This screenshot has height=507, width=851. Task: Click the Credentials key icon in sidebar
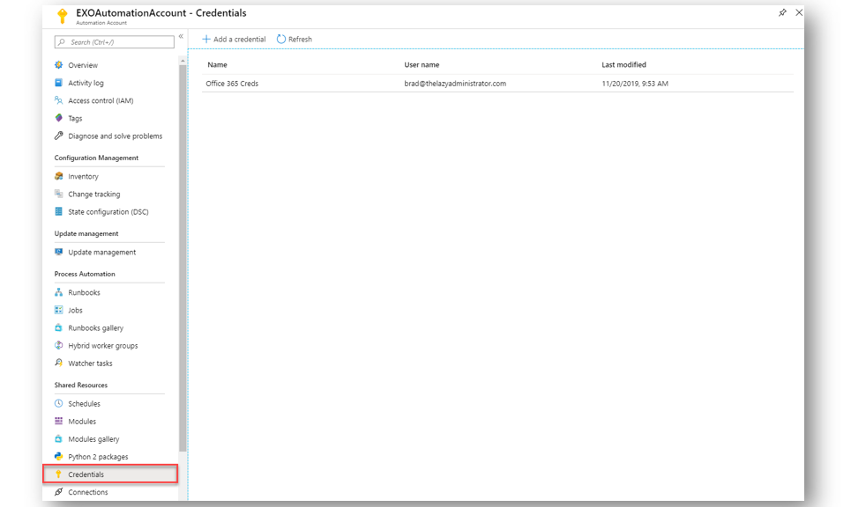(58, 474)
